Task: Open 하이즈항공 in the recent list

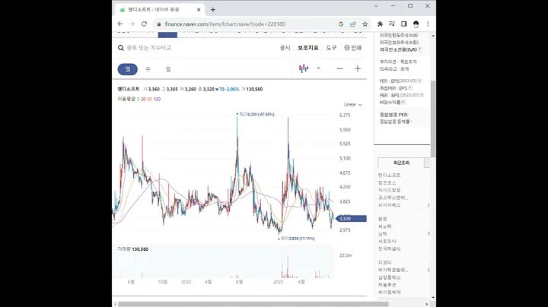Action: pyautogui.click(x=390, y=190)
